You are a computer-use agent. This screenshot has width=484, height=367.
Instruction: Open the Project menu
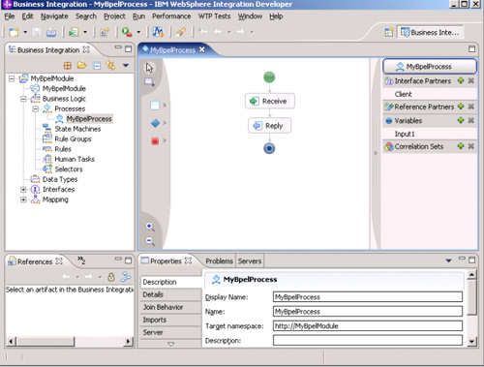pyautogui.click(x=114, y=16)
